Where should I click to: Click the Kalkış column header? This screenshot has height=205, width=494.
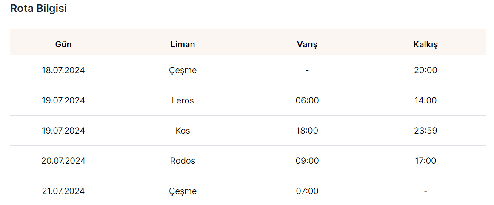[x=425, y=44]
